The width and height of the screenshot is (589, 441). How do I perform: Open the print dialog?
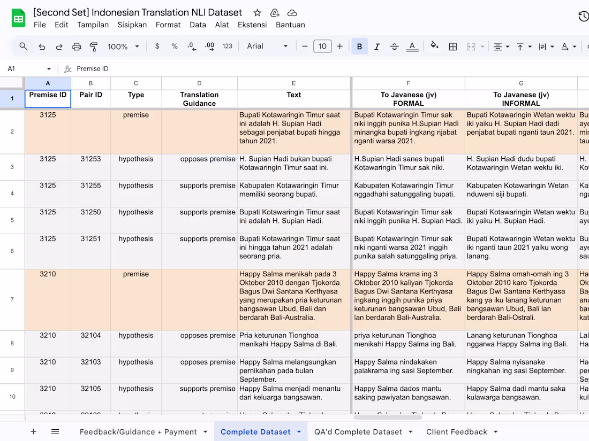pos(77,47)
